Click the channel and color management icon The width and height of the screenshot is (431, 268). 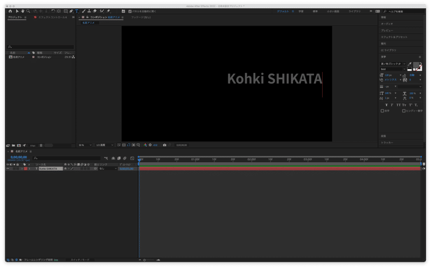click(x=145, y=145)
